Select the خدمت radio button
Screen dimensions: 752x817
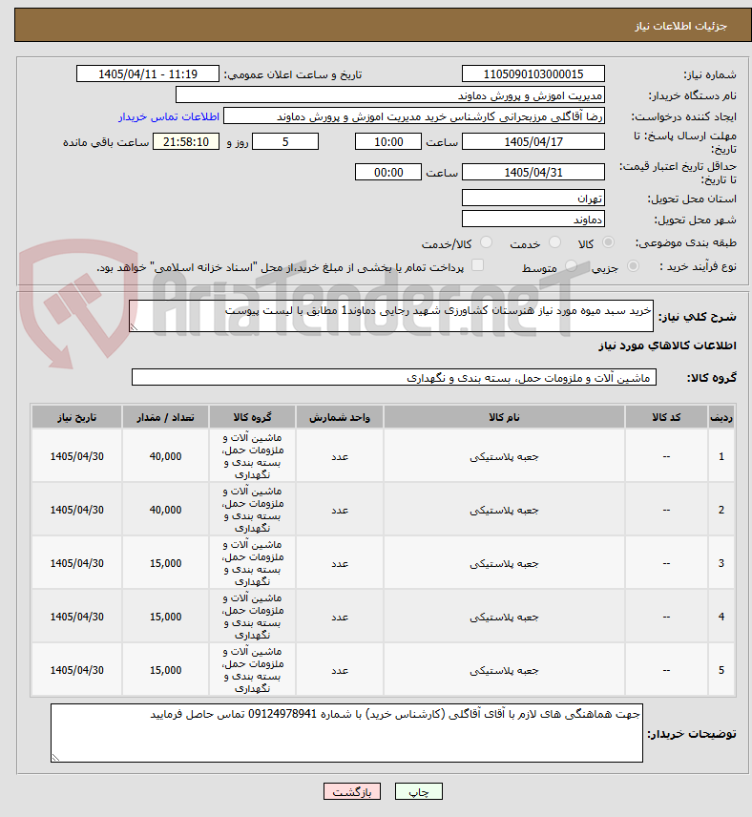pos(555,242)
